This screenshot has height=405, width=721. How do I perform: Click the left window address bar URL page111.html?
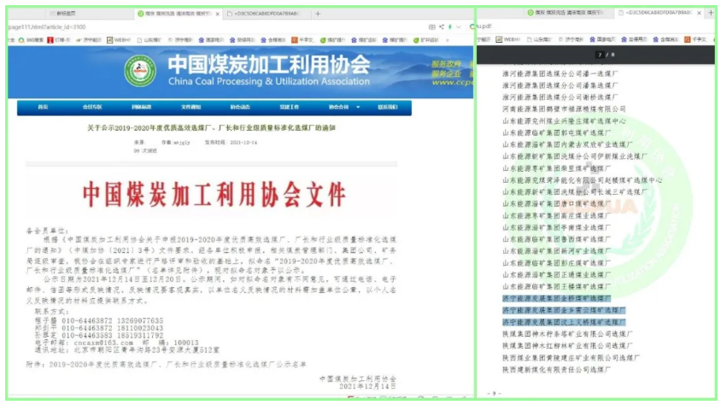point(47,27)
